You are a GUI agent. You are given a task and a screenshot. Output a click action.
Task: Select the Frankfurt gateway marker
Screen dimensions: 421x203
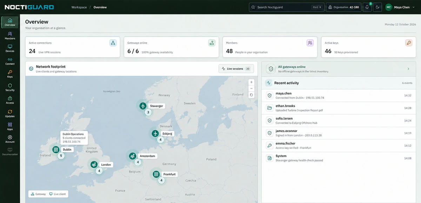[156, 174]
